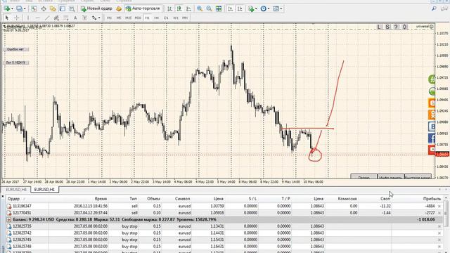Screen dimensions: 450x253
Task: Select the text label tool
Action: (84, 18)
